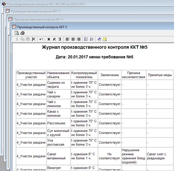Click the 'Причина несоответствия' column header
Screen dimensions: 174x171
click(134, 75)
